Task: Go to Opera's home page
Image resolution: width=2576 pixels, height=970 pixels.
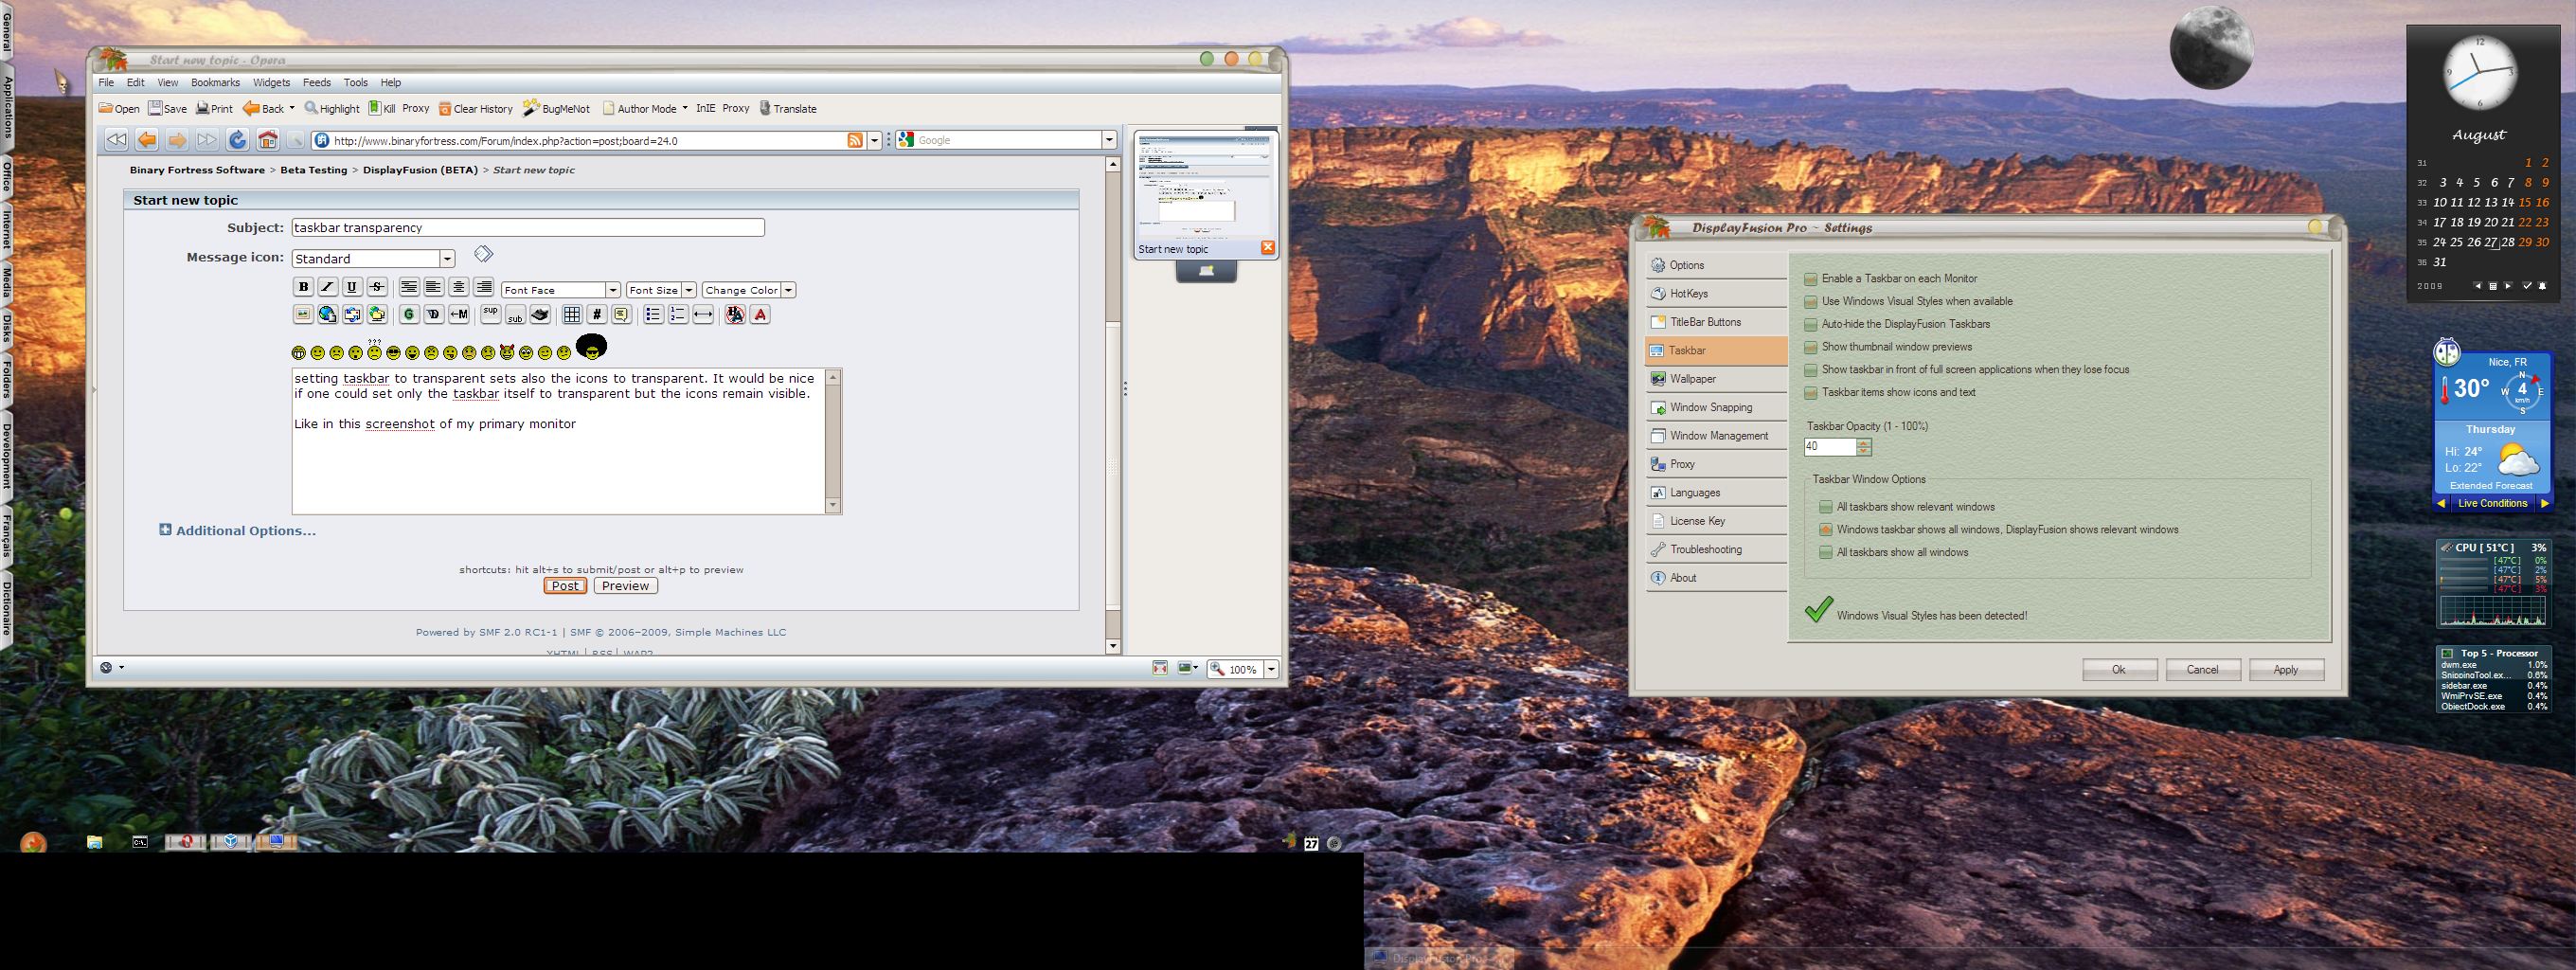Action: (x=268, y=140)
